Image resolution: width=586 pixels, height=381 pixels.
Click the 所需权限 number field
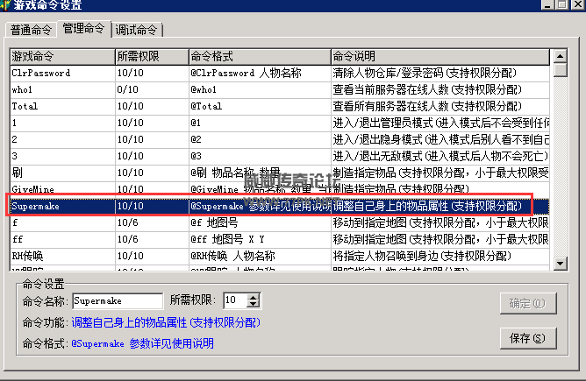click(x=234, y=301)
